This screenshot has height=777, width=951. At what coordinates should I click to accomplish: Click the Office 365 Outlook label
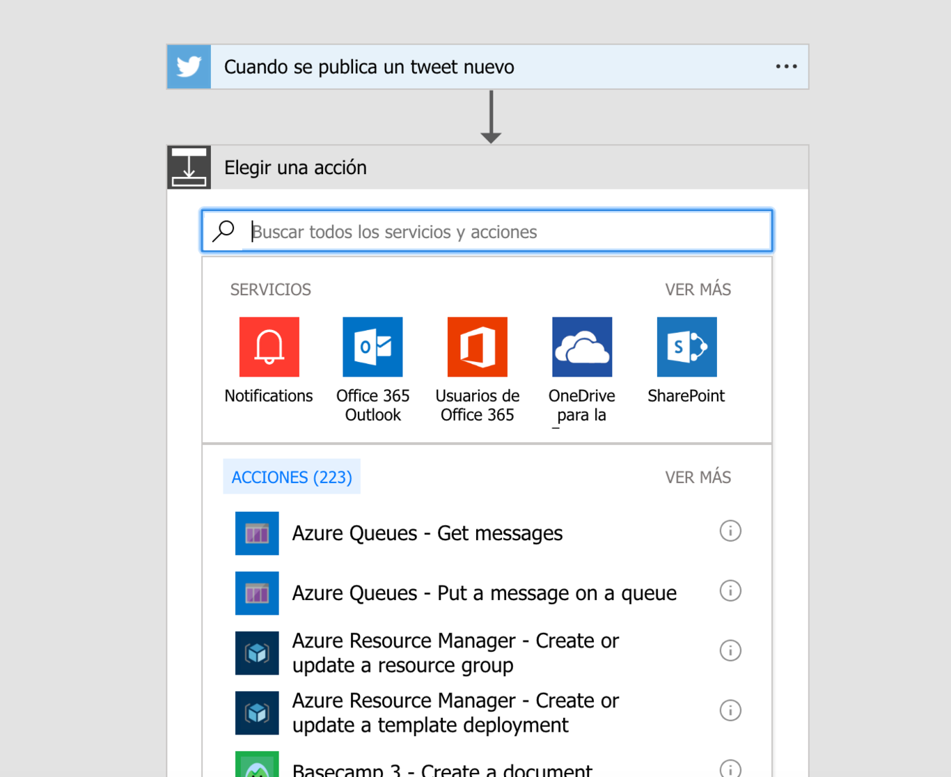373,405
